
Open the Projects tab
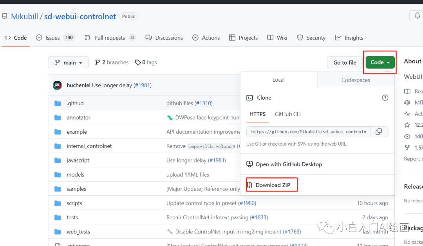click(243, 38)
